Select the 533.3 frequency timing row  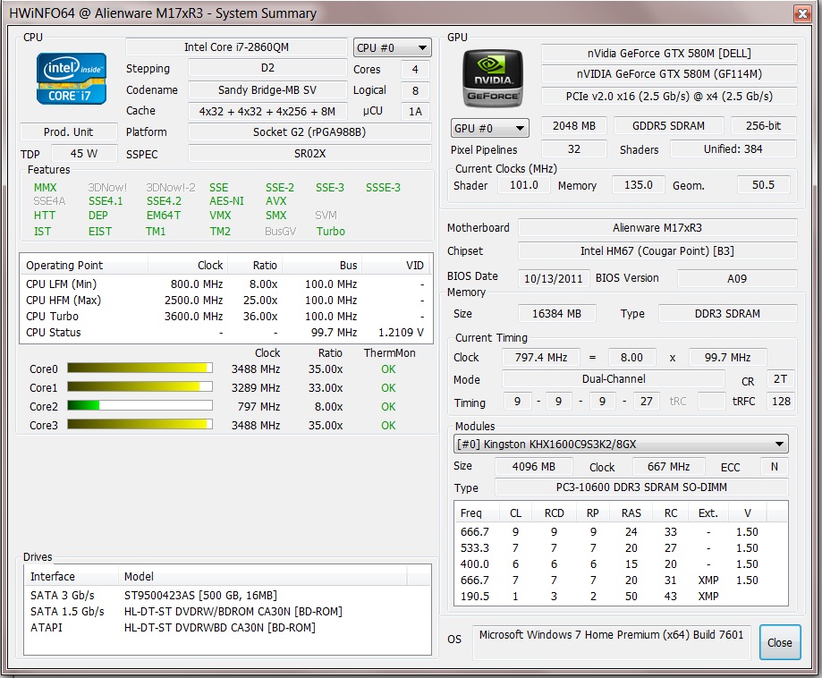click(621, 548)
